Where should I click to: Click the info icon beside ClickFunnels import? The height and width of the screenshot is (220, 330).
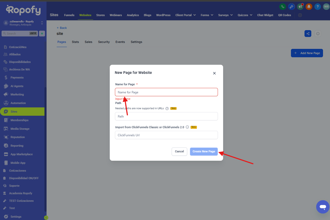(187, 127)
